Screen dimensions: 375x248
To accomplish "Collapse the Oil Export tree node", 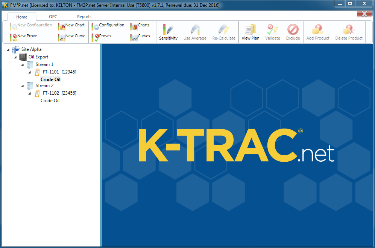I will click(15, 58).
